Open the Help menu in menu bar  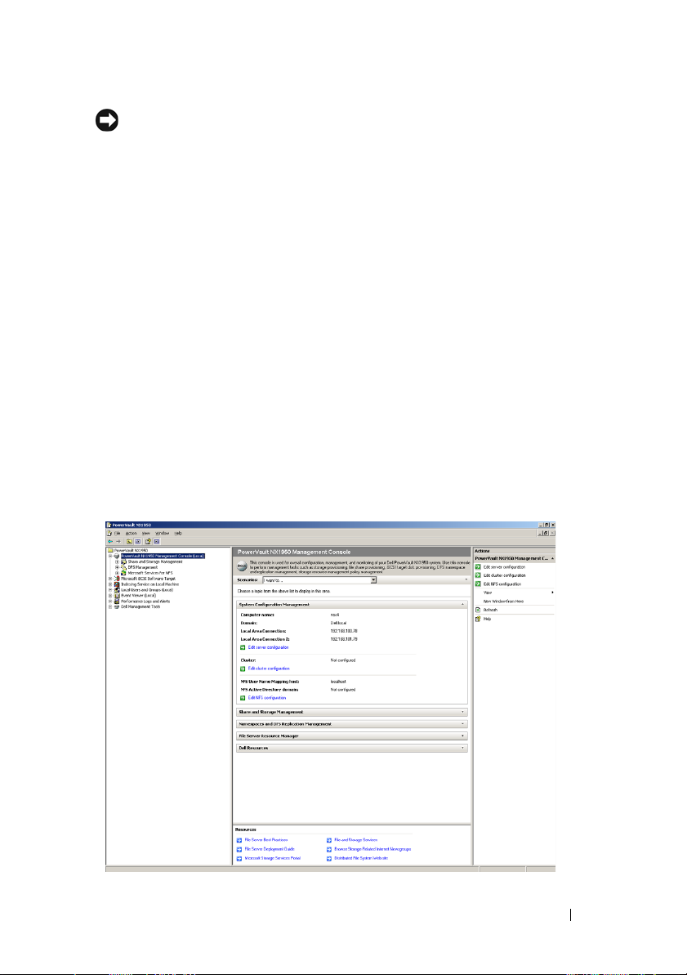178,533
